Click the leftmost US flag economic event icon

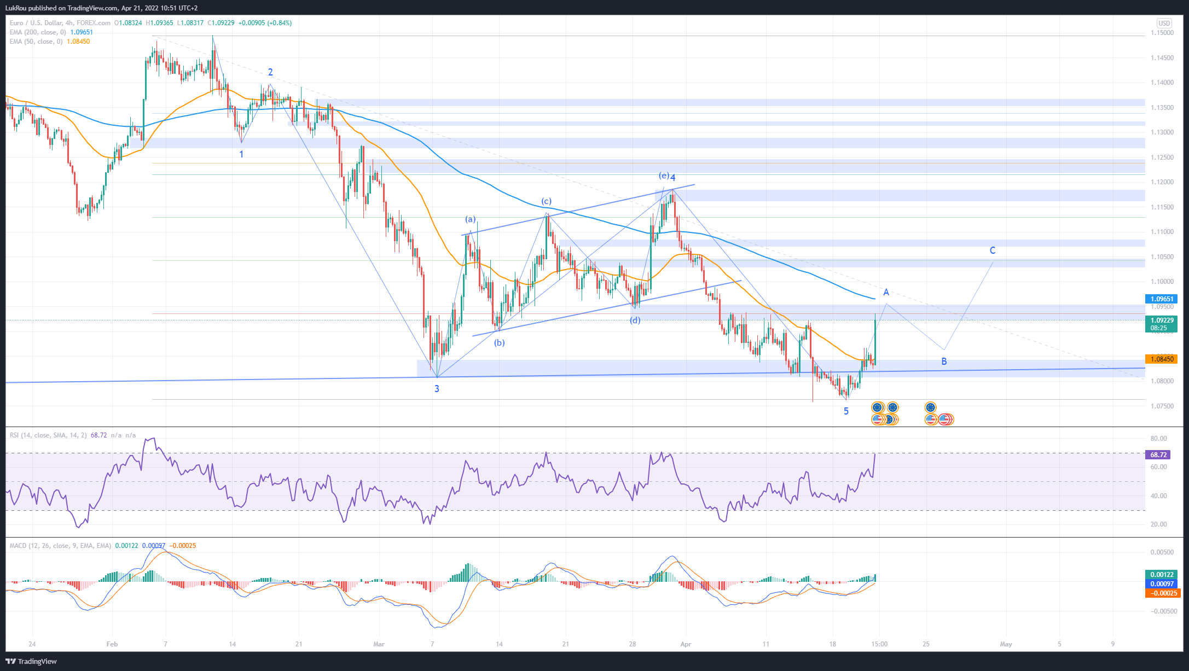tap(877, 419)
